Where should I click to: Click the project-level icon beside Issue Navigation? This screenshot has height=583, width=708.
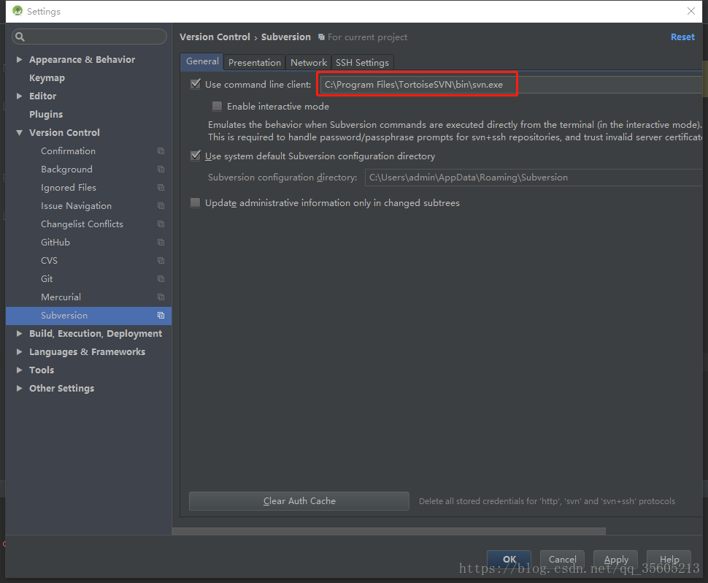click(x=161, y=205)
